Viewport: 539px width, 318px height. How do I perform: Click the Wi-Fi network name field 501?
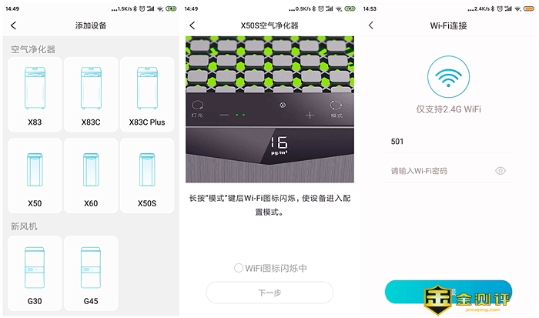click(x=449, y=142)
